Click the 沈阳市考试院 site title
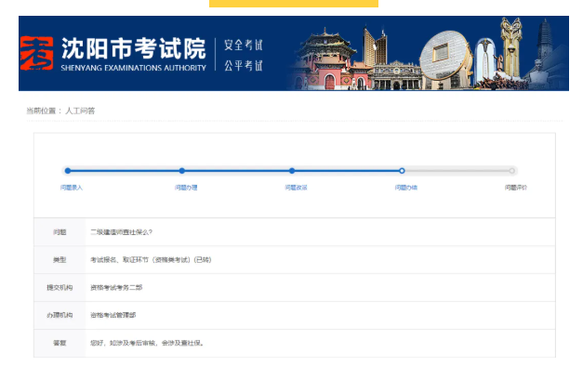The height and width of the screenshot is (366, 583). point(134,48)
